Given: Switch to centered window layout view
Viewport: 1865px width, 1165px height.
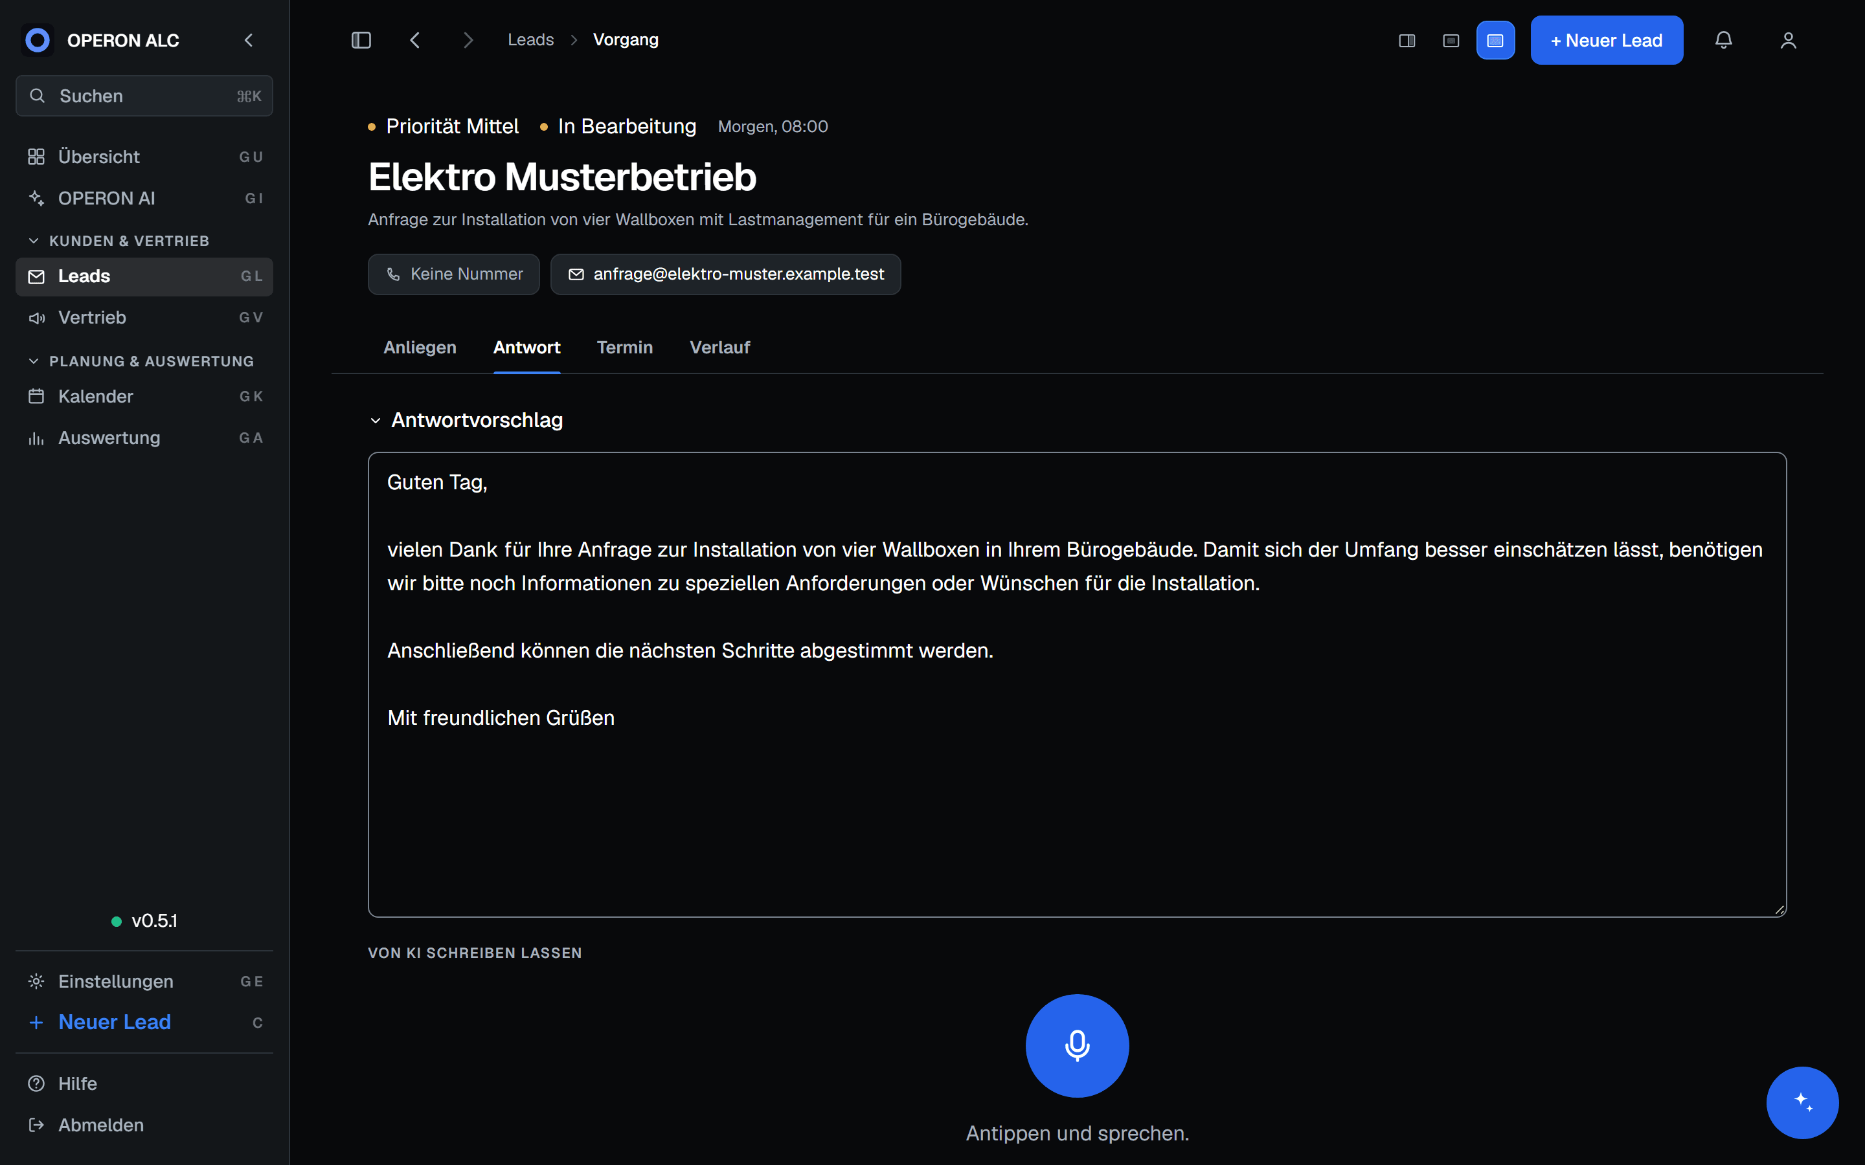Looking at the screenshot, I should (1451, 41).
